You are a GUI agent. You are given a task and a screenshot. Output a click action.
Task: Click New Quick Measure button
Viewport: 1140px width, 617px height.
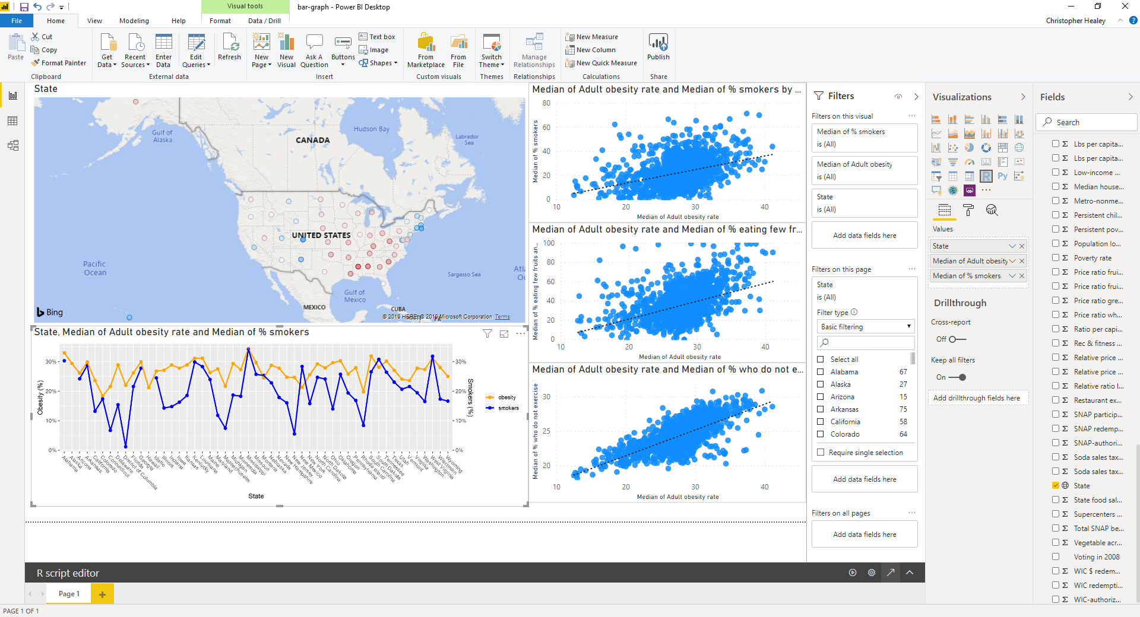tap(601, 63)
